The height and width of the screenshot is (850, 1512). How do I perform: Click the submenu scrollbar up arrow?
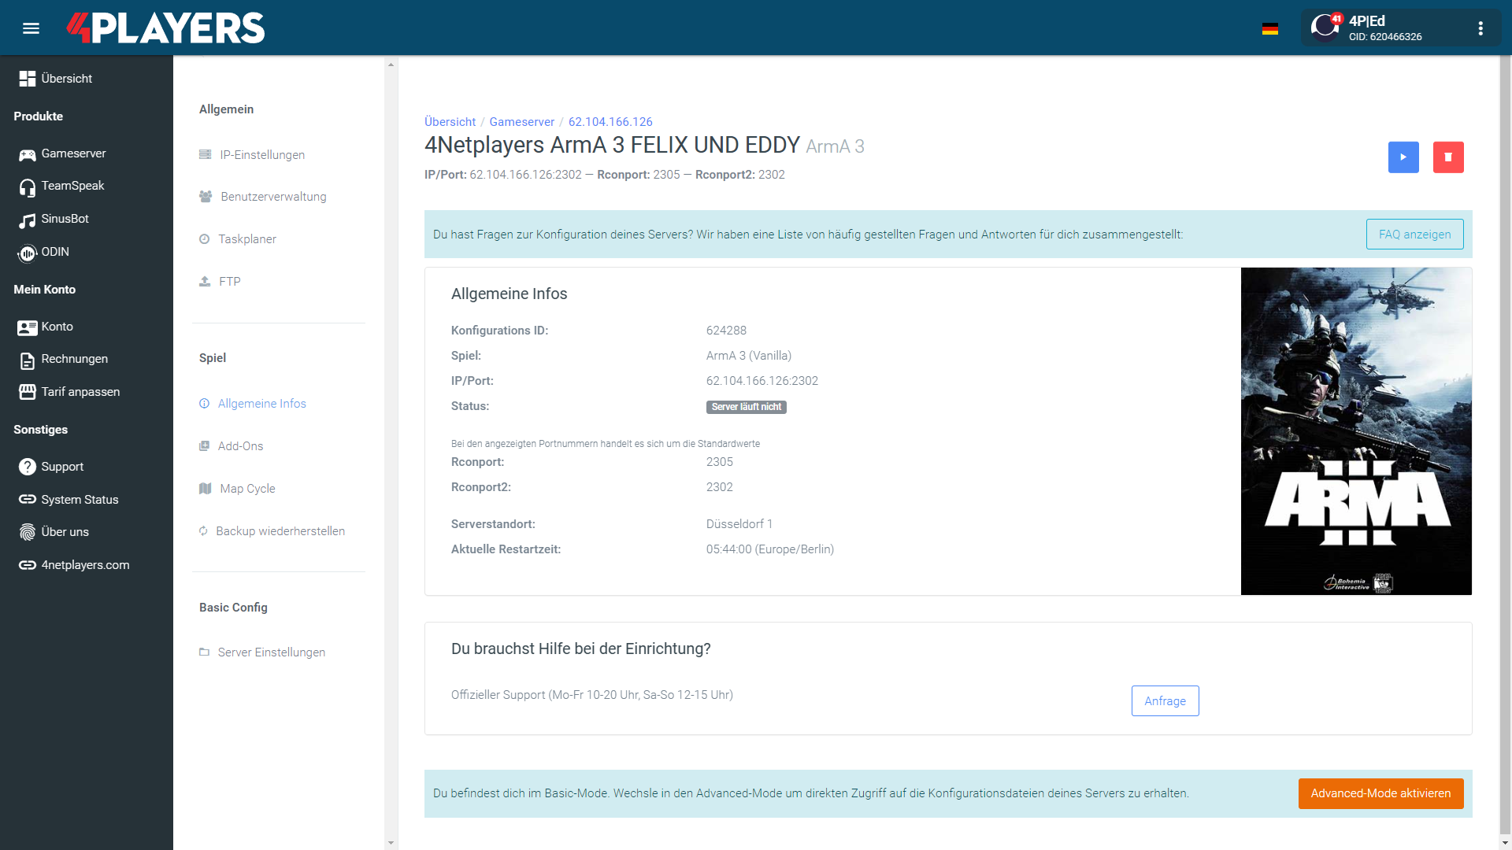pos(391,65)
